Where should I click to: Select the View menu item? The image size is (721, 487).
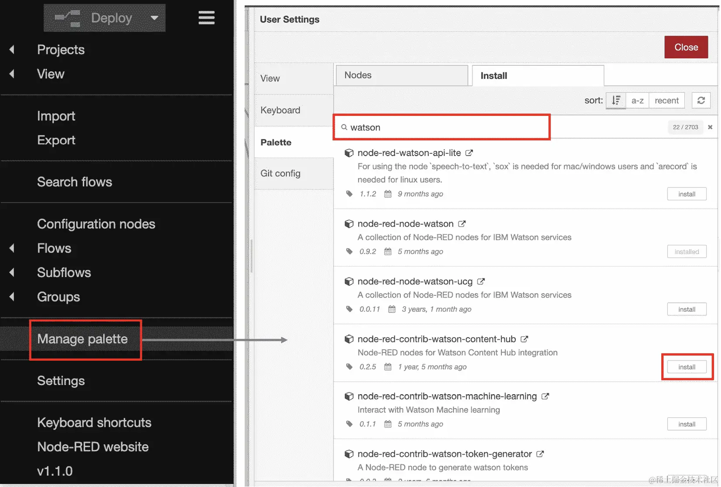point(51,74)
